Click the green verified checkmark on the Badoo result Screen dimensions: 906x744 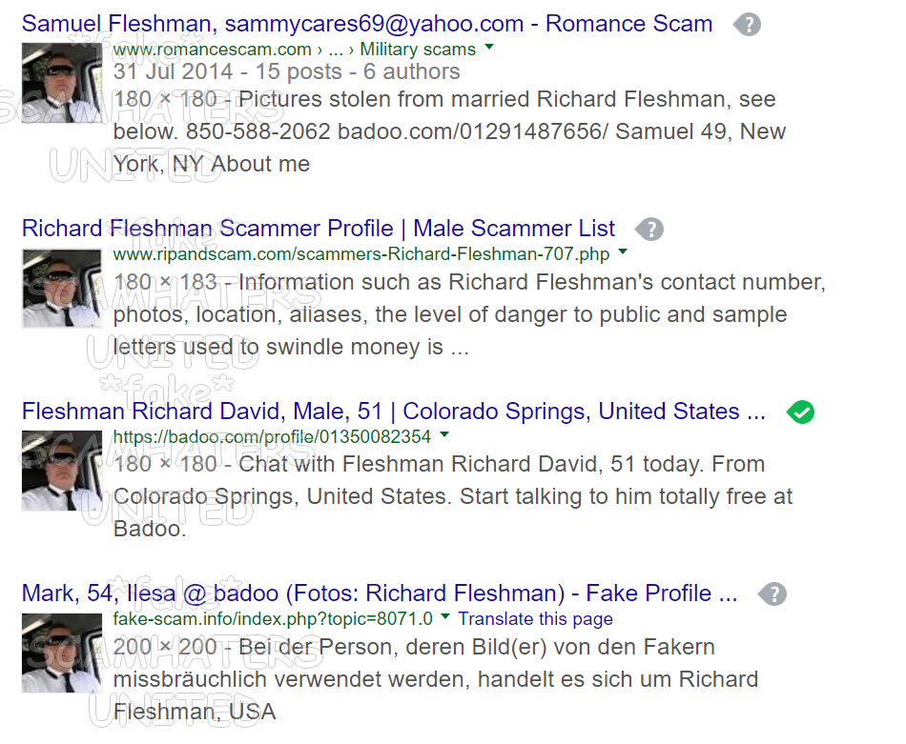click(x=800, y=412)
